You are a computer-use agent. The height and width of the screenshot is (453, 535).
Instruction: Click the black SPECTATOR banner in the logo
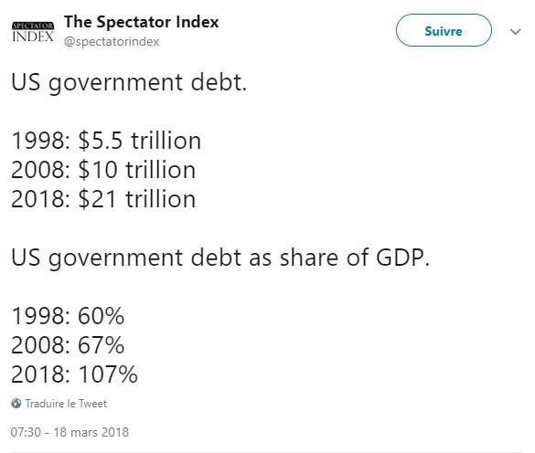[x=33, y=26]
